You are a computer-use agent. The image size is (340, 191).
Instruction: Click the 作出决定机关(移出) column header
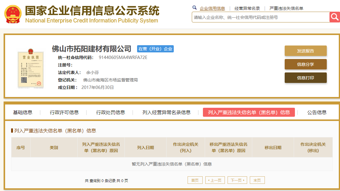[313, 147]
